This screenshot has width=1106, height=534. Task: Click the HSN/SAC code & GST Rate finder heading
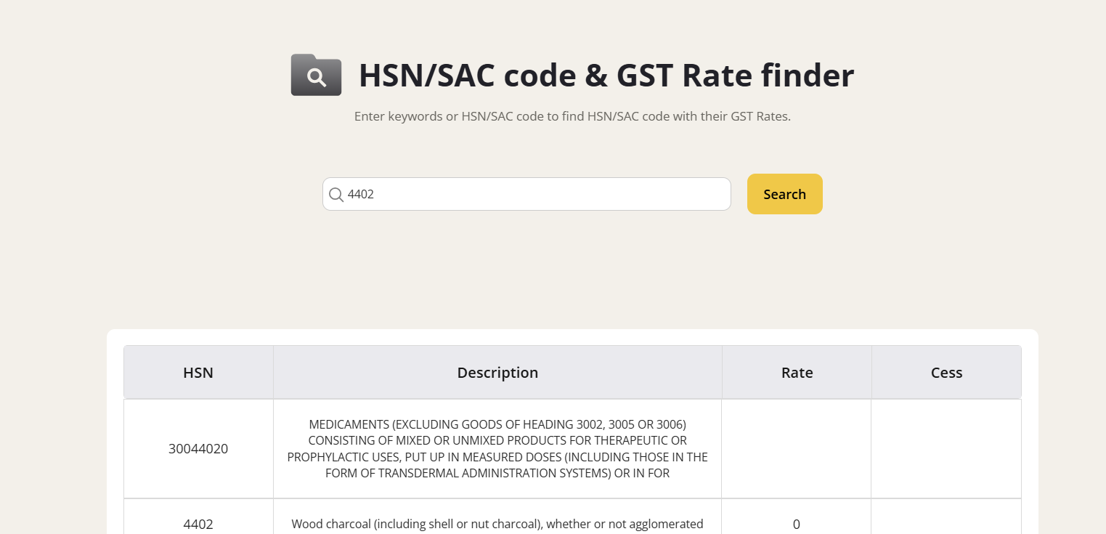606,76
